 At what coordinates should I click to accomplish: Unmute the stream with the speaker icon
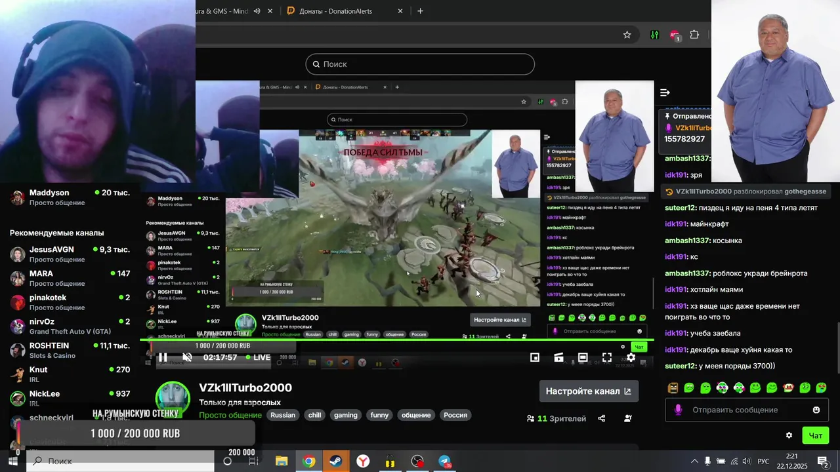pyautogui.click(x=187, y=357)
